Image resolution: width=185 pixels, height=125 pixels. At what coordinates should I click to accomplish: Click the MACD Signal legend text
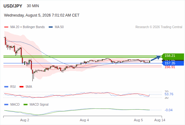[x=39, y=105]
